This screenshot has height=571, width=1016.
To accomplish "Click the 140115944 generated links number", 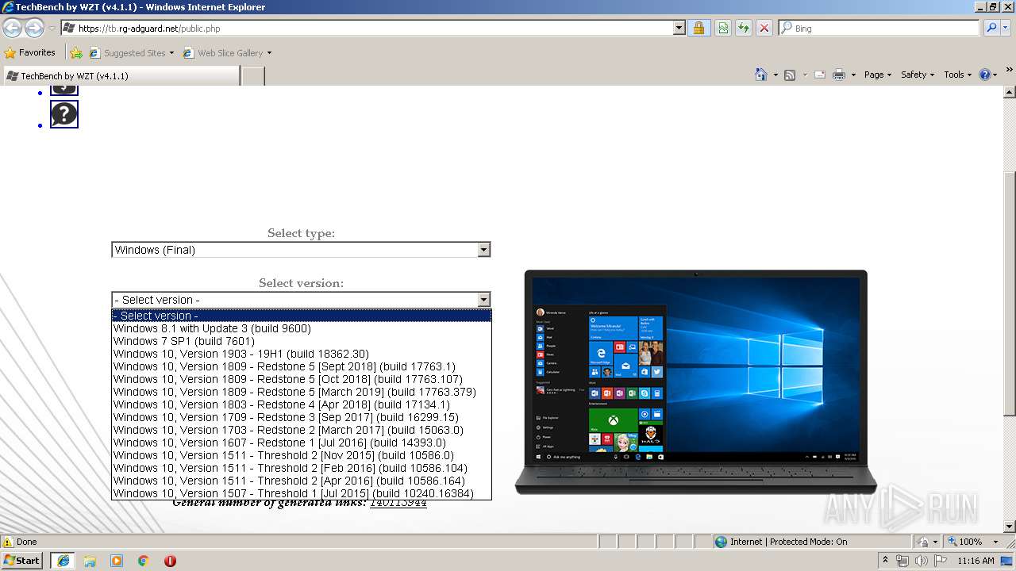I will click(398, 502).
